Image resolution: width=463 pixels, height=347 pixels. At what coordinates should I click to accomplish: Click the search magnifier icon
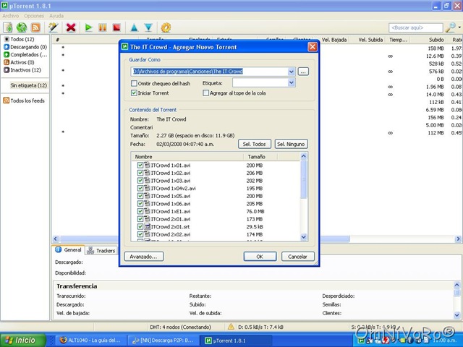(x=451, y=27)
